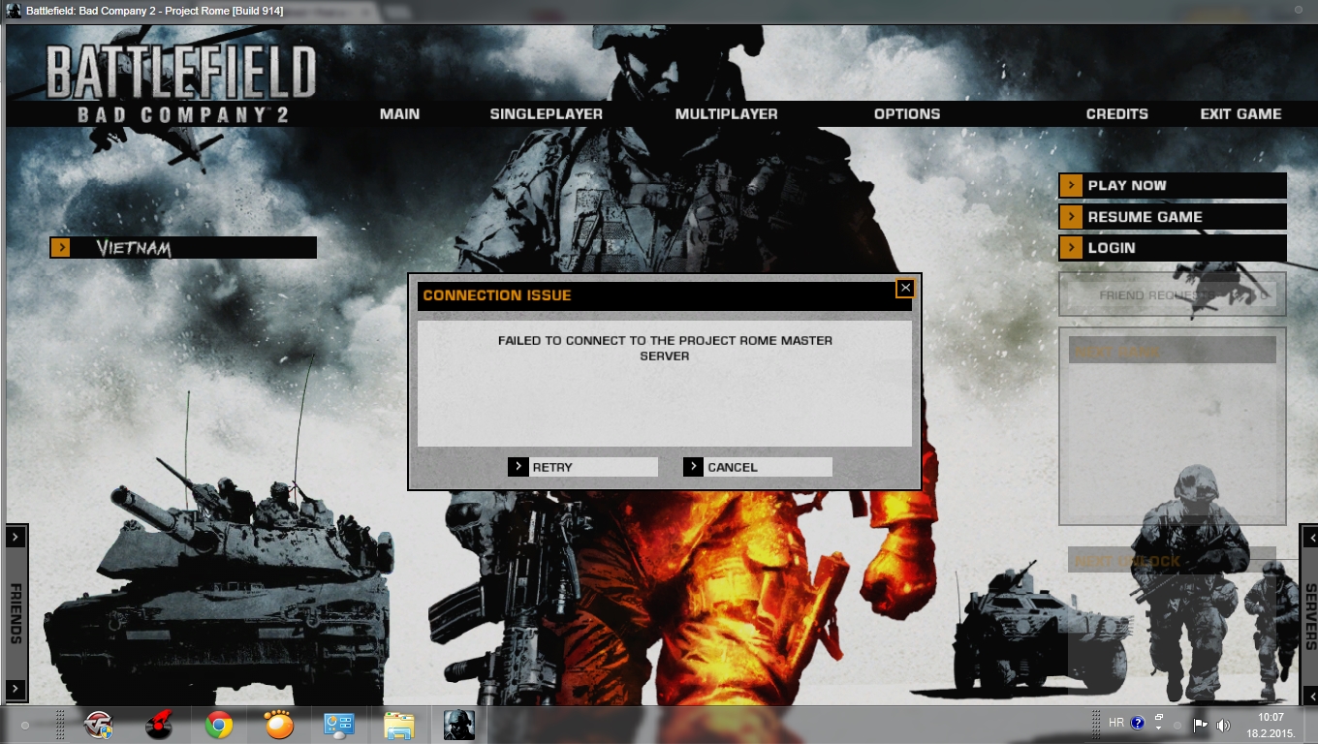This screenshot has width=1318, height=744.
Task: Click the Battlefield Bad Company 2 logo
Action: pyautogui.click(x=181, y=85)
